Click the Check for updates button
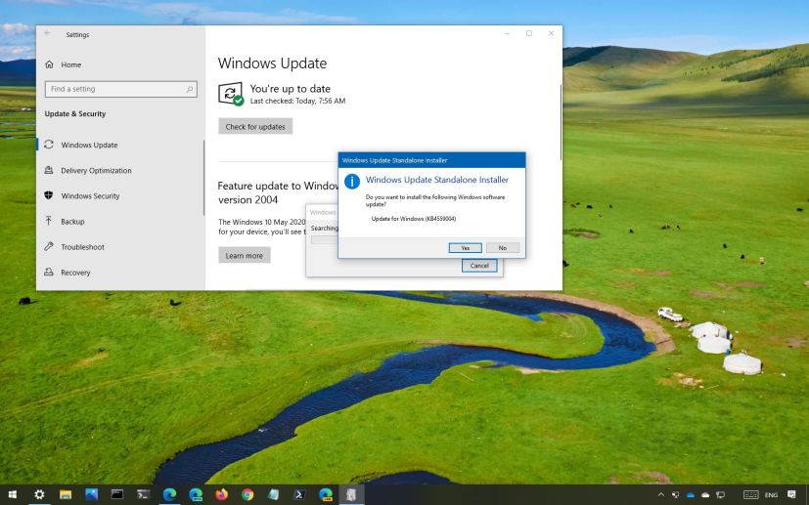 [255, 126]
